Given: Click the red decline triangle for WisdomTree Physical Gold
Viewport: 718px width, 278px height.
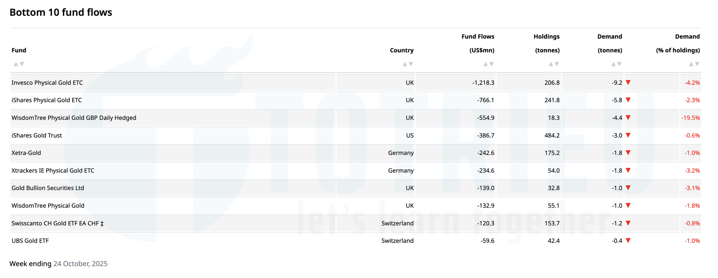Looking at the screenshot, I should [628, 205].
